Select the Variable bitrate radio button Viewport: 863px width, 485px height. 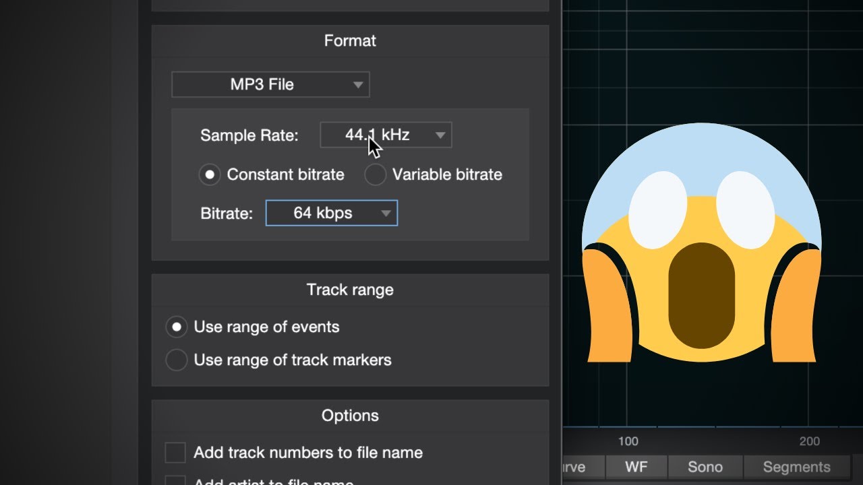(x=375, y=174)
